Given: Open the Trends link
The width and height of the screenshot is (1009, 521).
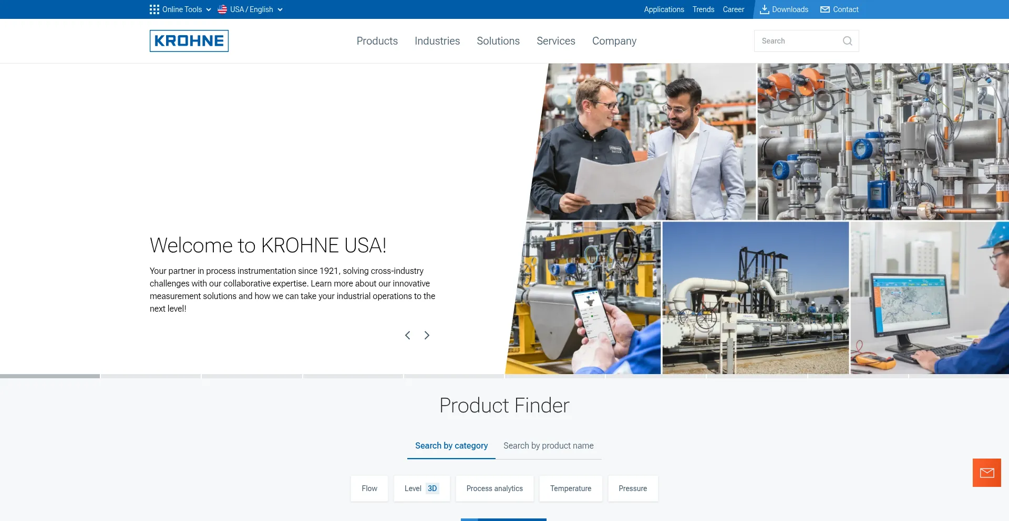Looking at the screenshot, I should coord(703,9).
